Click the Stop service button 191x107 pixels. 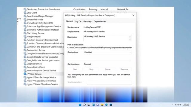click(91, 69)
